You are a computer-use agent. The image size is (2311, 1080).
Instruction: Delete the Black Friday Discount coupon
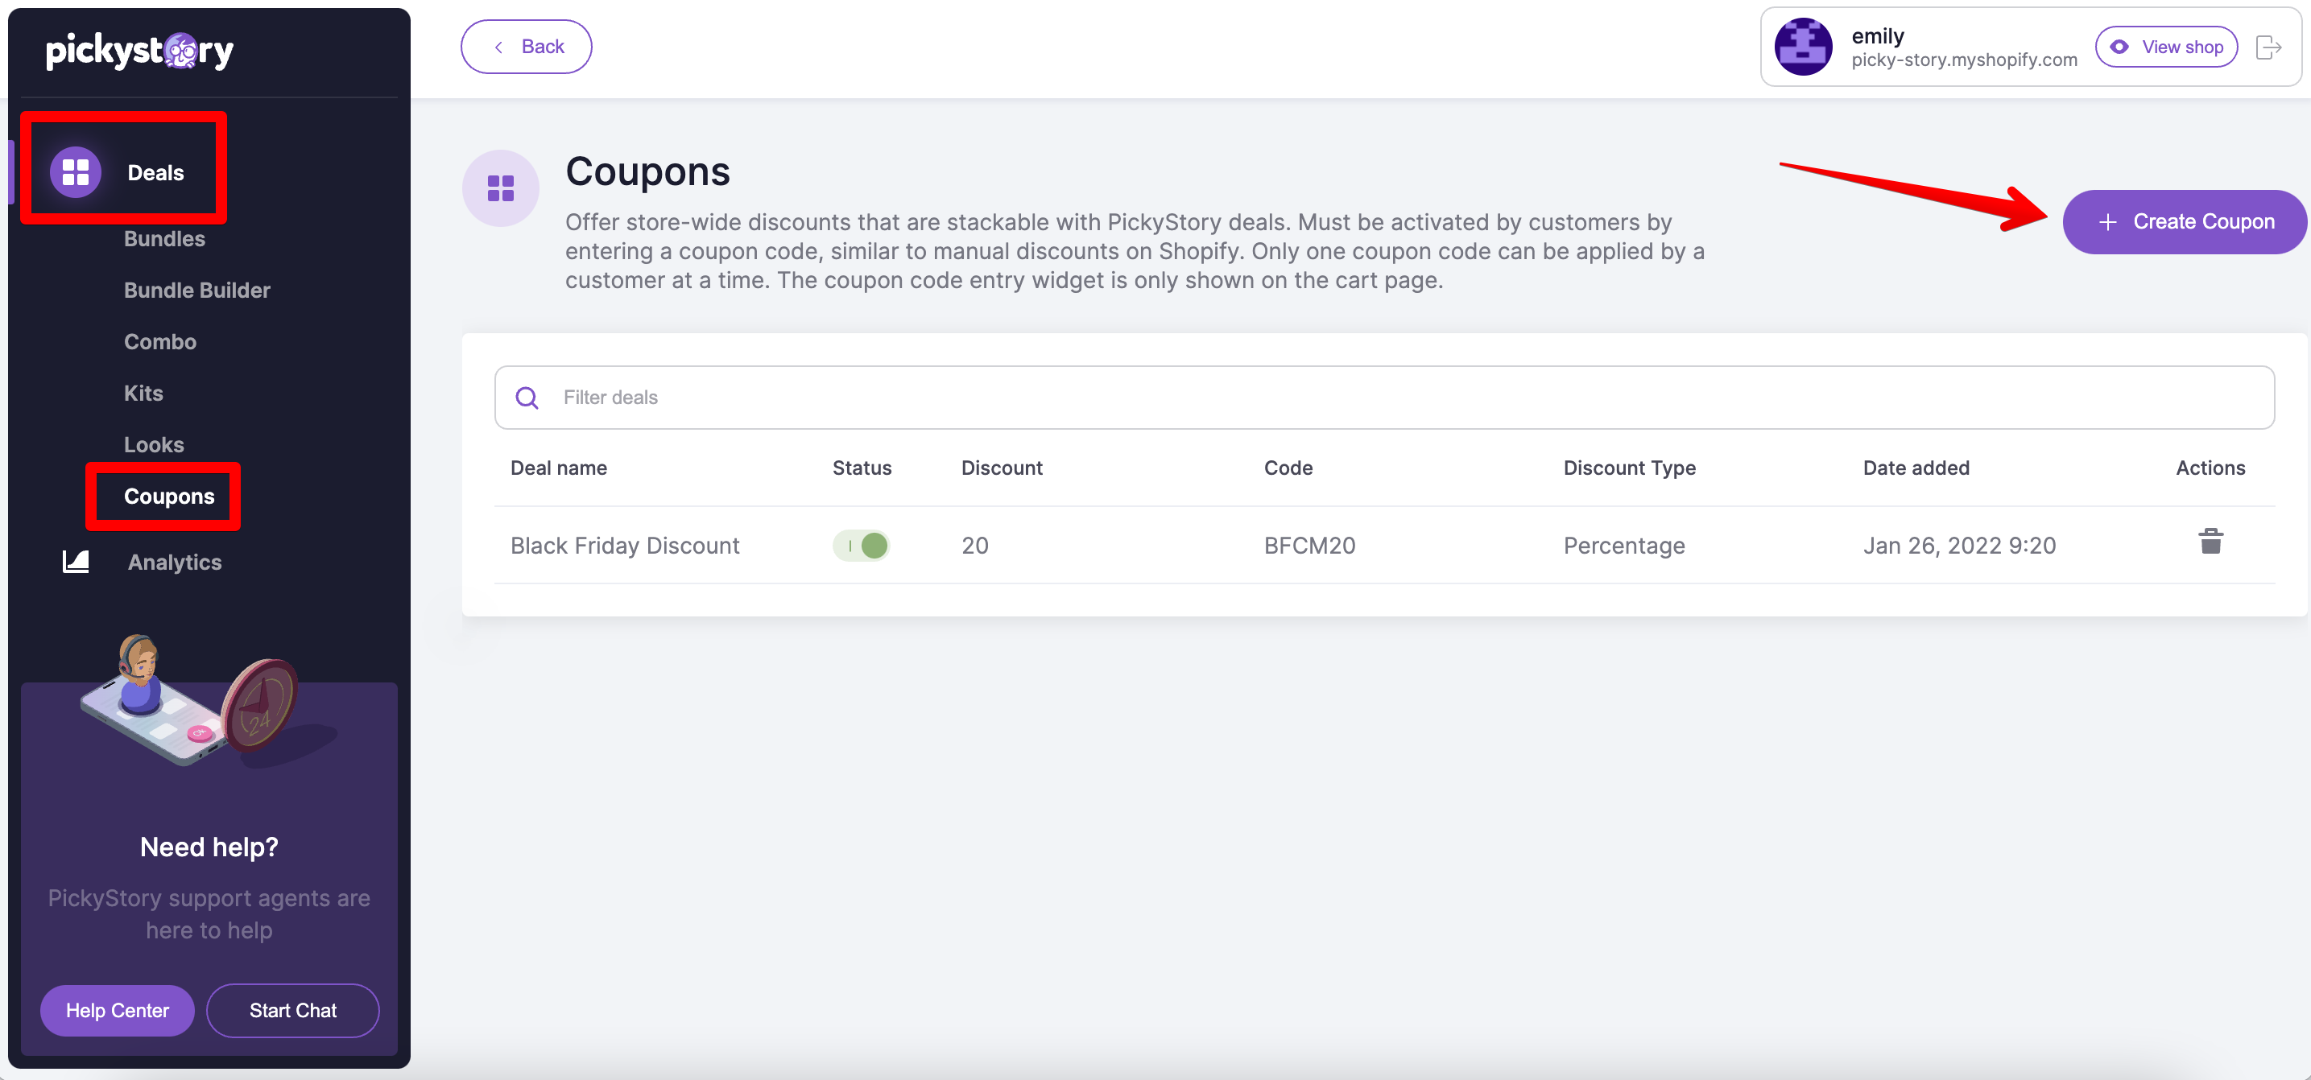pyautogui.click(x=2210, y=542)
